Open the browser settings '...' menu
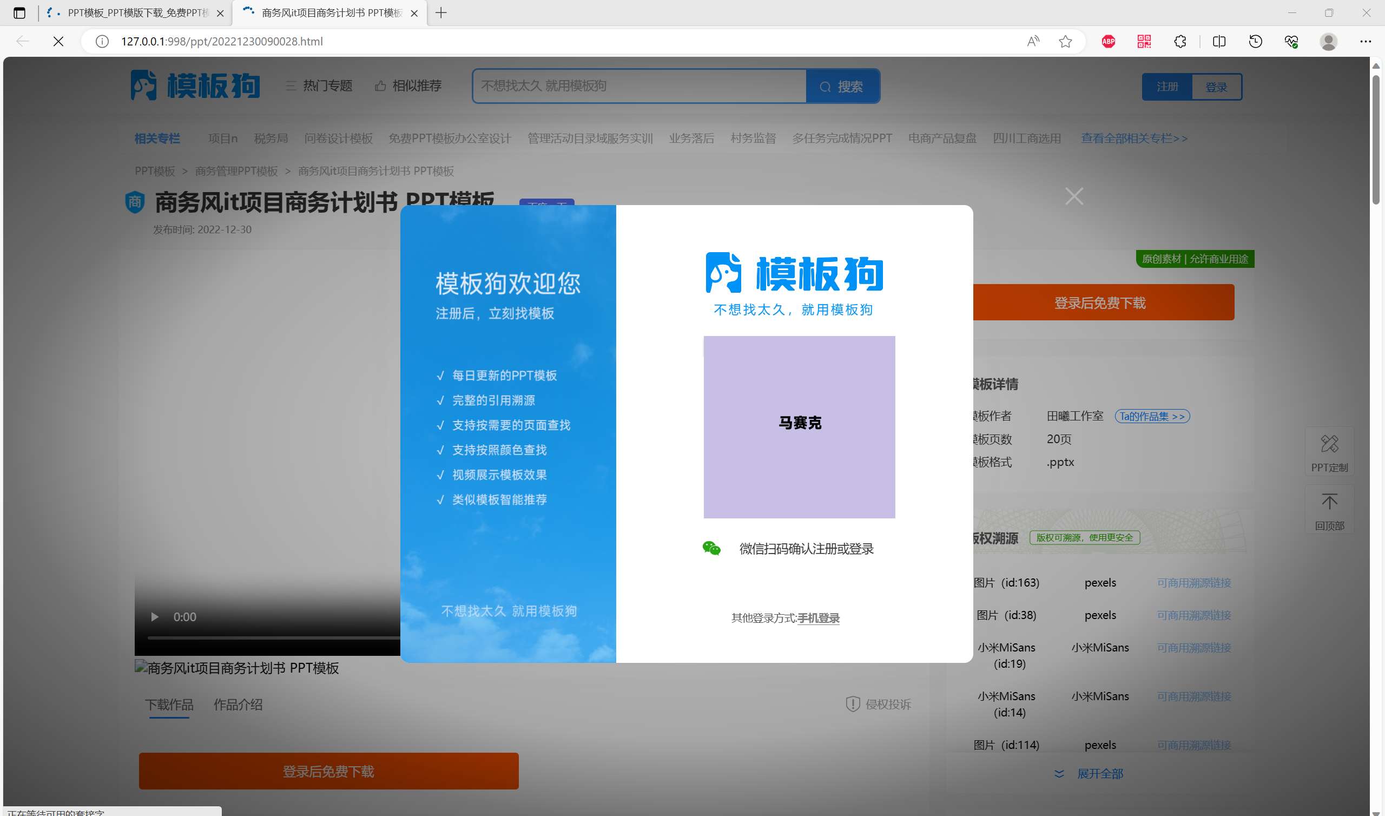The height and width of the screenshot is (816, 1385). pos(1365,41)
